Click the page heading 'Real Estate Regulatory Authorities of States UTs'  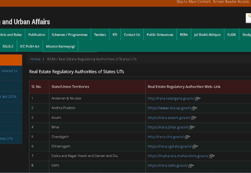click(77, 72)
